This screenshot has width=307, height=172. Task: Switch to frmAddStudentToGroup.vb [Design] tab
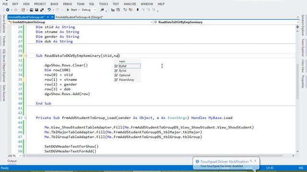pyautogui.click(x=79, y=17)
